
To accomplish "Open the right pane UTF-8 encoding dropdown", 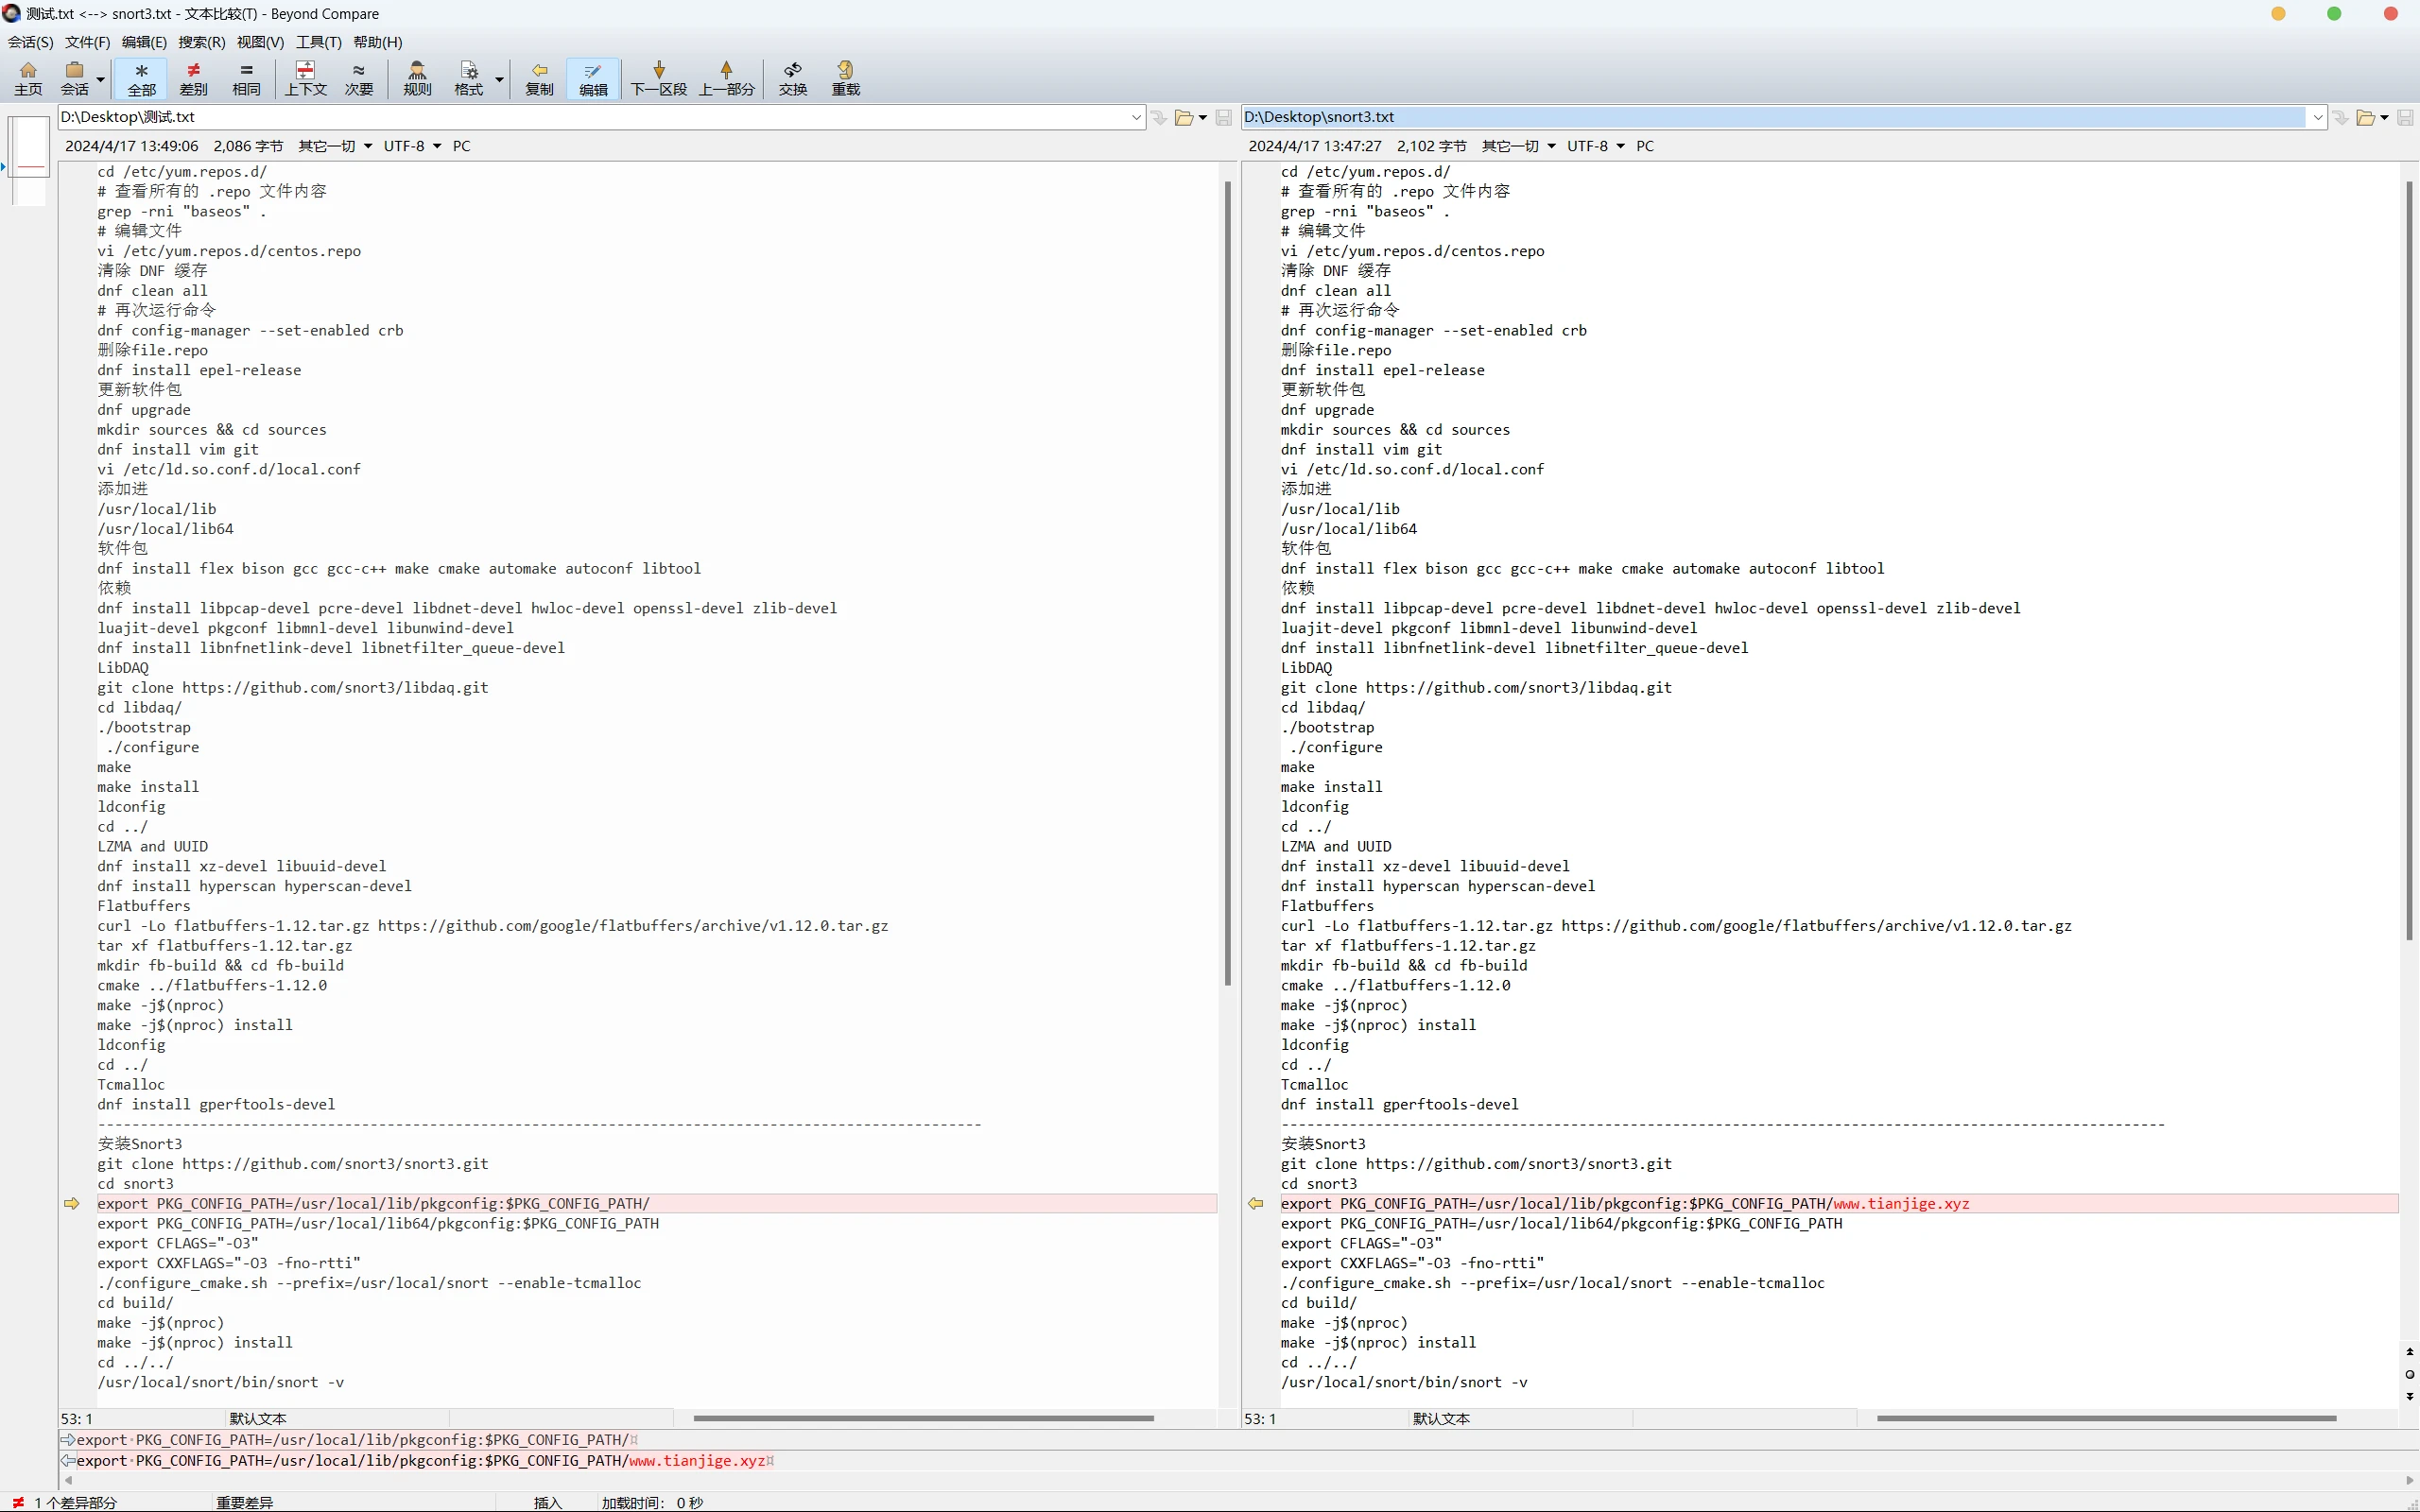I will pyautogui.click(x=1596, y=146).
